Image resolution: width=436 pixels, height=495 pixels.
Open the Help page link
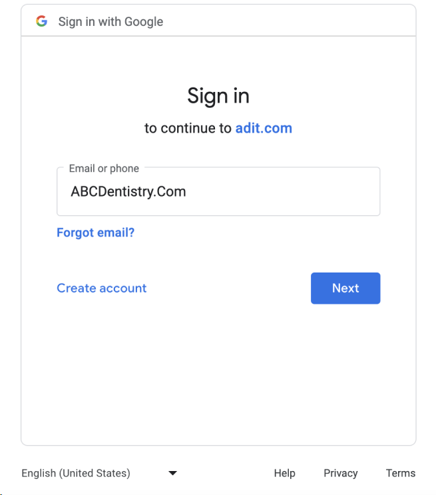[x=285, y=473]
